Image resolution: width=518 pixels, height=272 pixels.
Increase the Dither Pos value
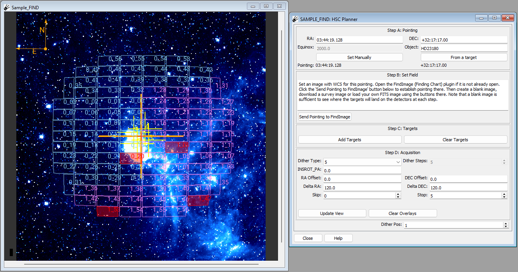coord(506,223)
